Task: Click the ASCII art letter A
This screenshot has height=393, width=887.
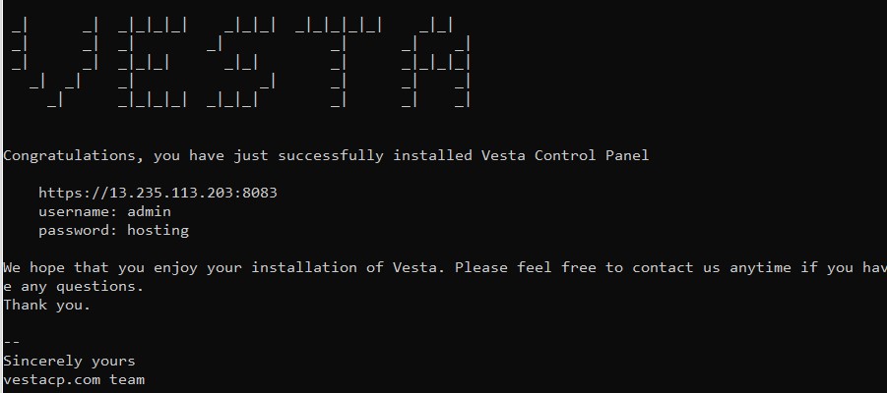Action: pyautogui.click(x=435, y=63)
